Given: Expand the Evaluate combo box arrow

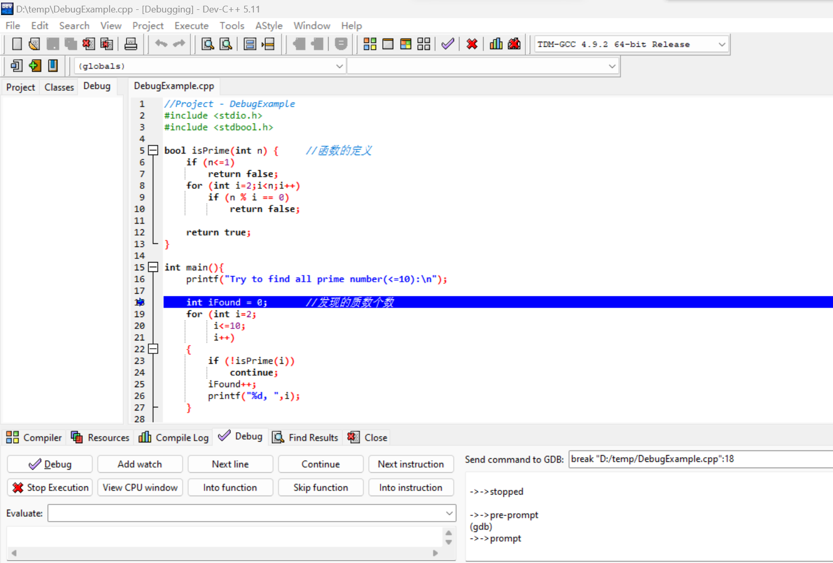Looking at the screenshot, I should click(449, 513).
